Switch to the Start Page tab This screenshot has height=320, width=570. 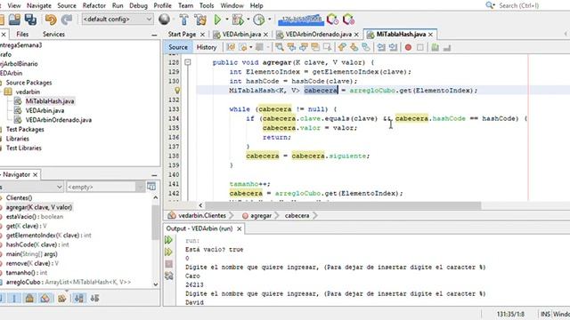(182, 34)
